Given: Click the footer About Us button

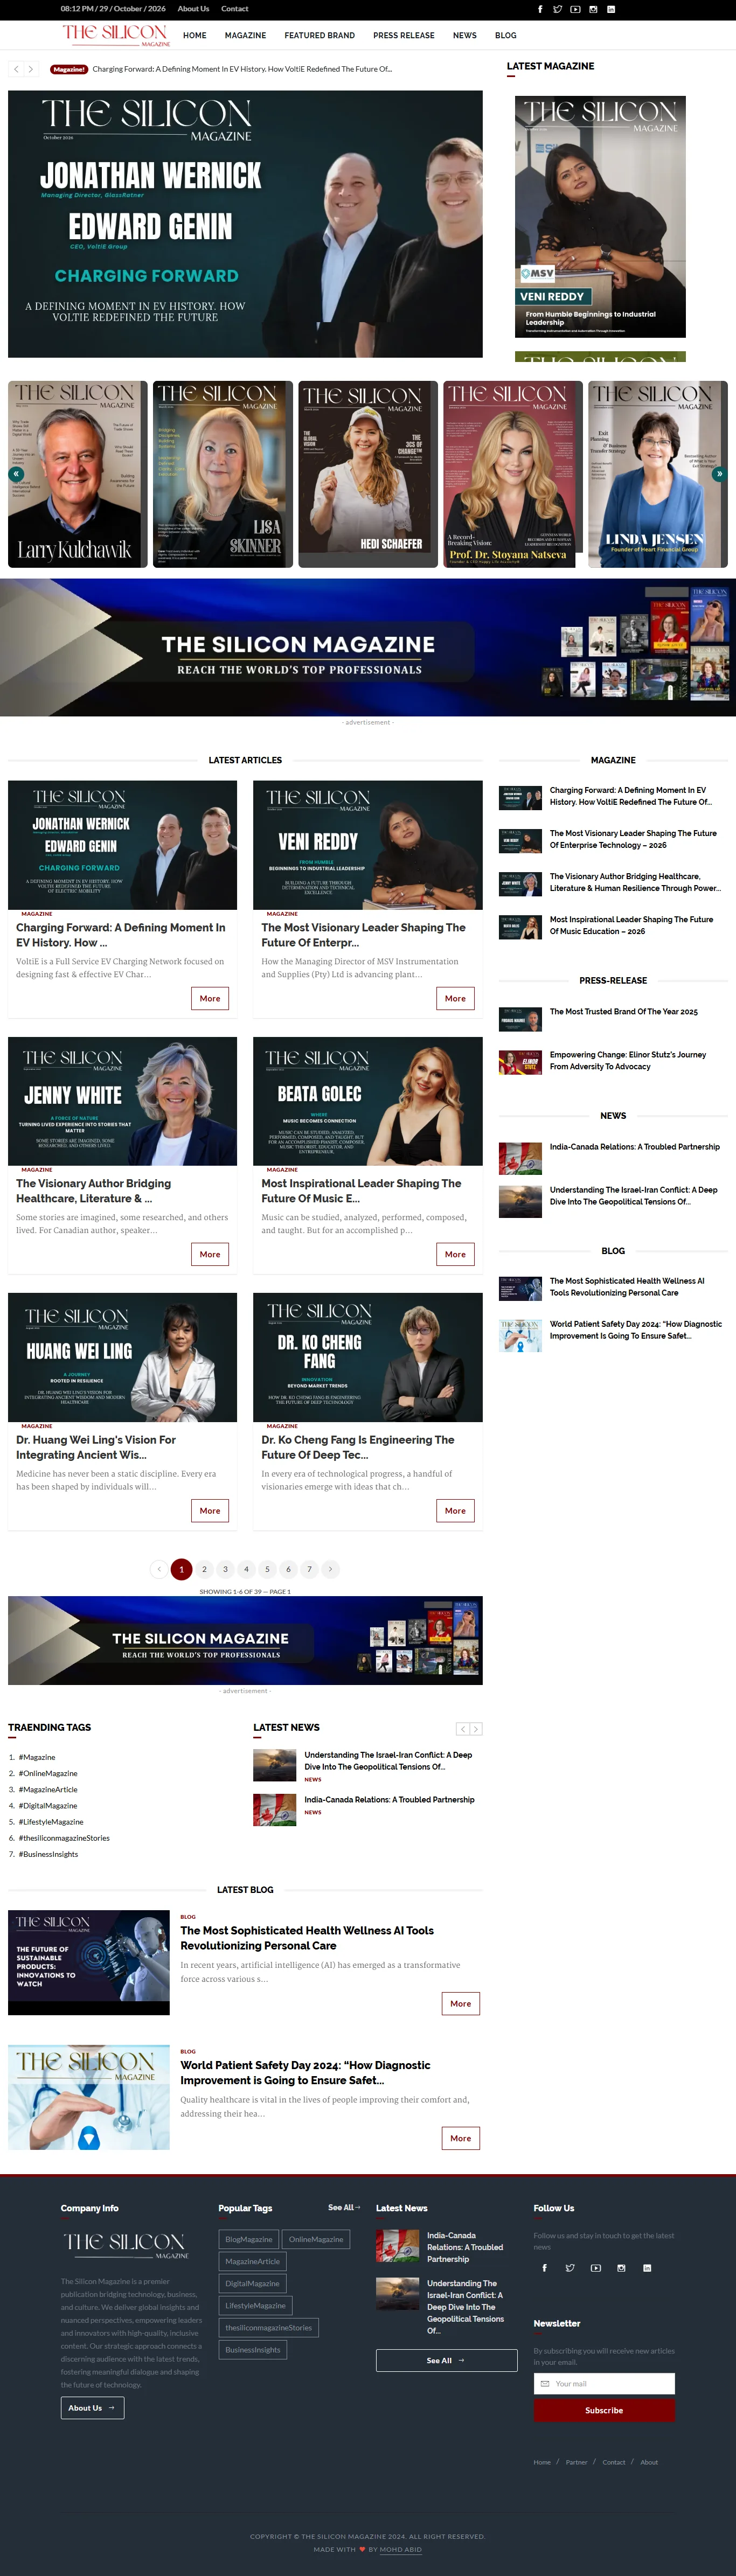Looking at the screenshot, I should pos(92,2407).
